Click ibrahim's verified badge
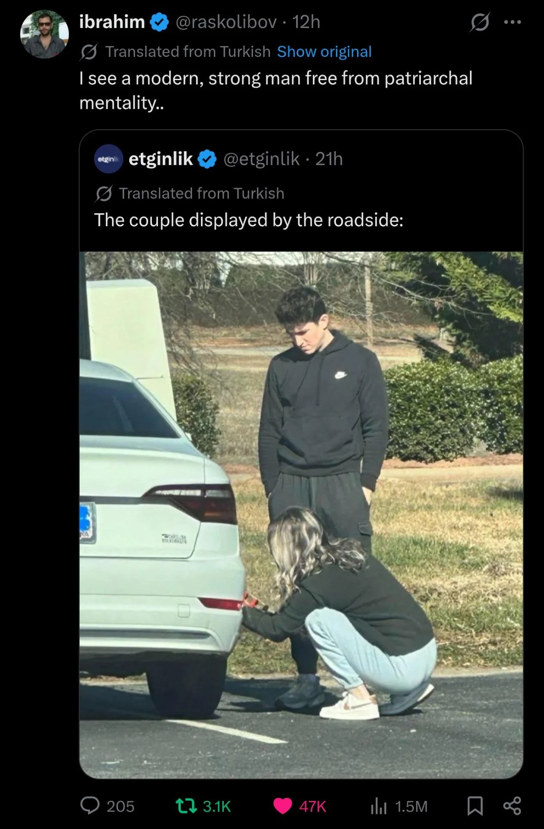The height and width of the screenshot is (829, 544). (x=159, y=22)
